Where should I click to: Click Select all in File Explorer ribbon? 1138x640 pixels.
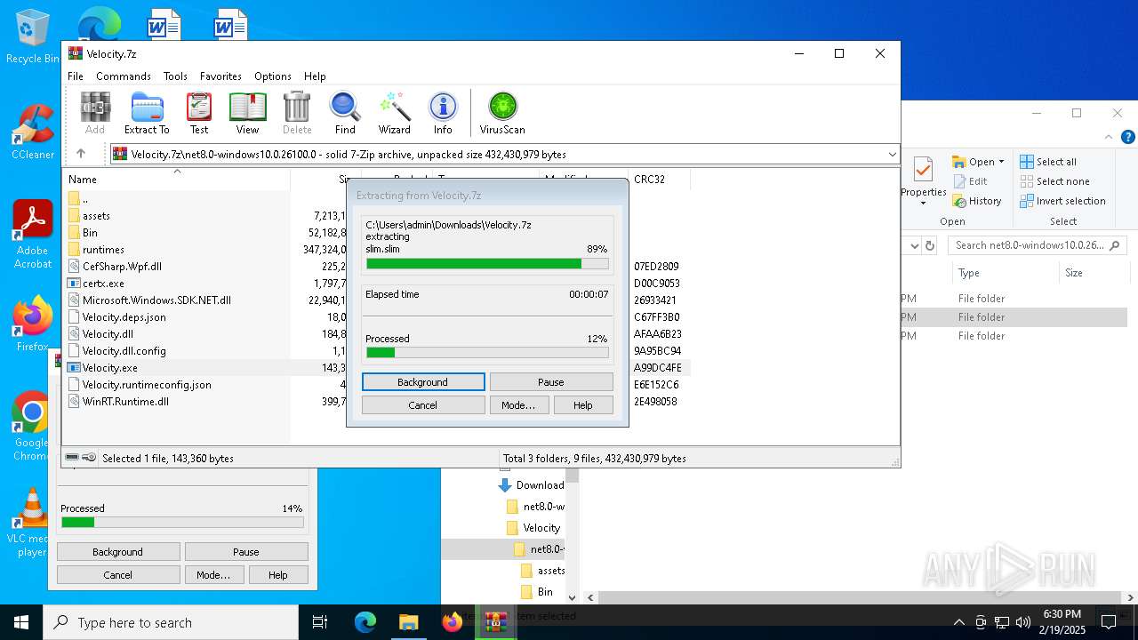tap(1048, 162)
